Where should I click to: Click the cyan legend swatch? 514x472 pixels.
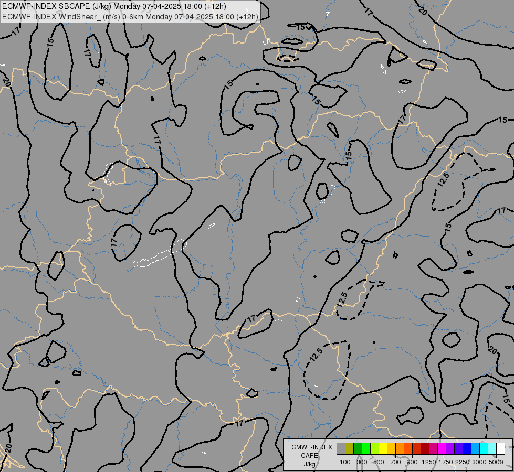(484, 448)
